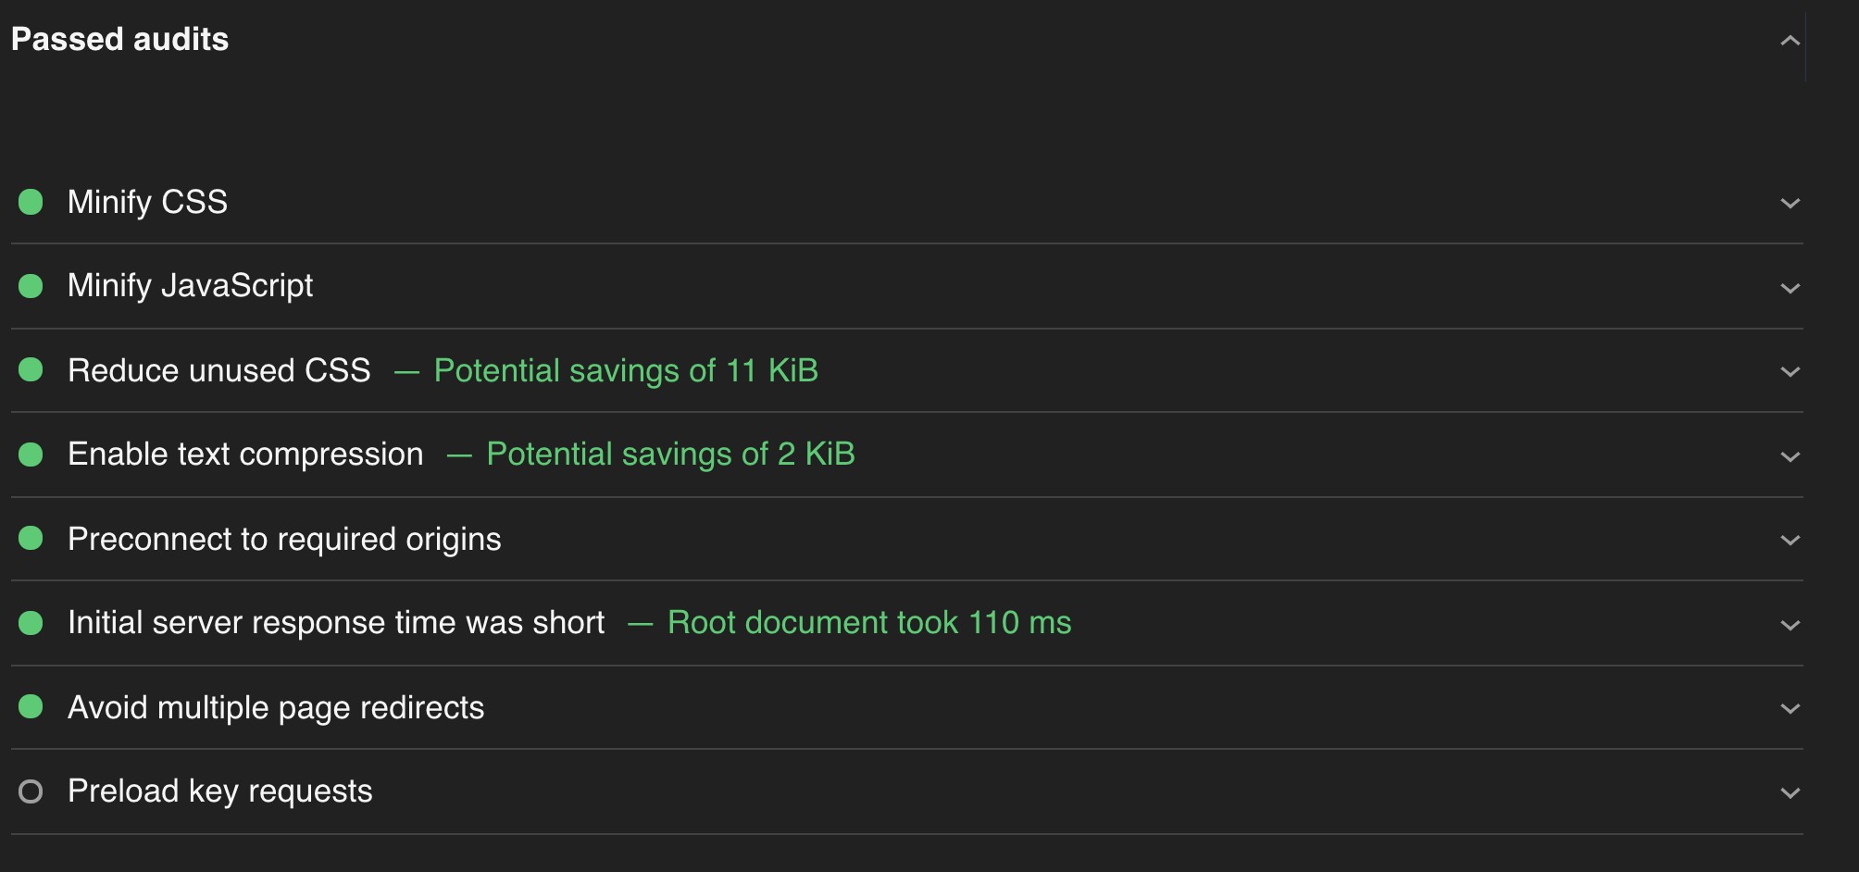This screenshot has height=872, width=1859.
Task: Click gray circle icon beside Preload key requests
Action: [31, 791]
